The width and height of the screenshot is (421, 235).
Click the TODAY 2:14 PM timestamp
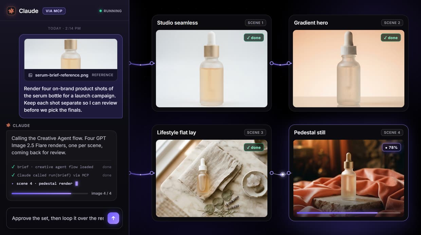tap(64, 28)
